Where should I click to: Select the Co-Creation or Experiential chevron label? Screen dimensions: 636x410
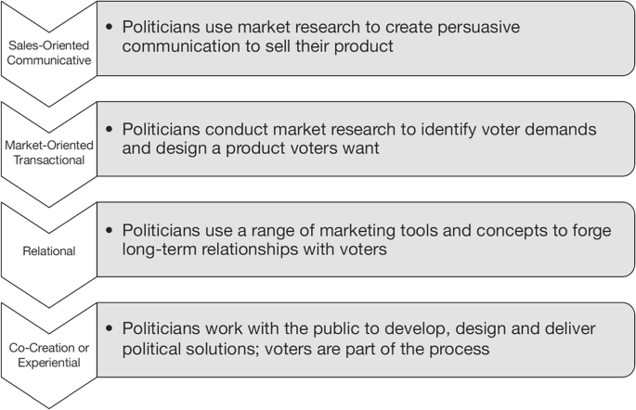click(x=49, y=355)
